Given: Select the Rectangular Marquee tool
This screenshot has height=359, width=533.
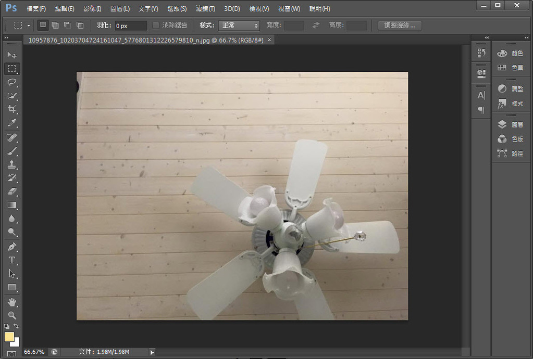Looking at the screenshot, I should [12, 69].
